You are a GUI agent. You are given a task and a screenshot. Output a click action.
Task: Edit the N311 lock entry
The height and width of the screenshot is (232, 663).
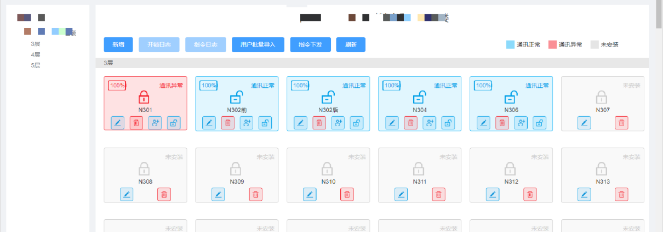[x=401, y=194]
